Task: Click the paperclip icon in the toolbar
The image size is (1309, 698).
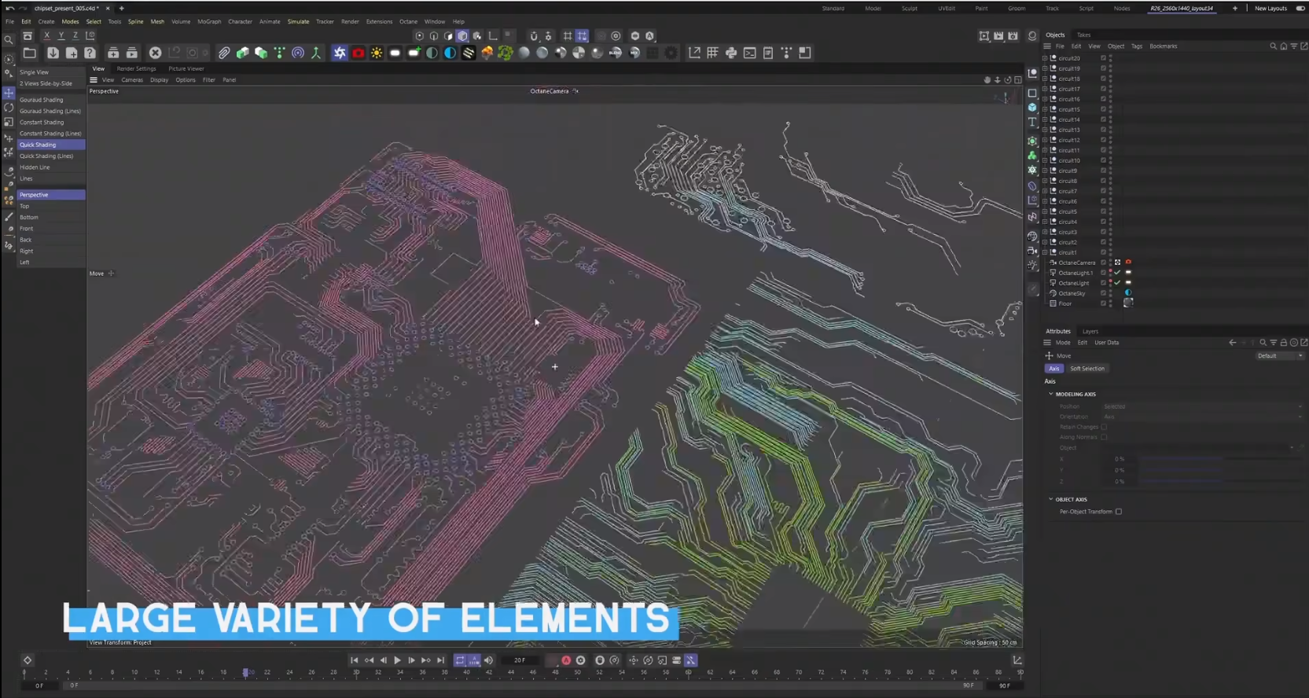Action: 224,53
